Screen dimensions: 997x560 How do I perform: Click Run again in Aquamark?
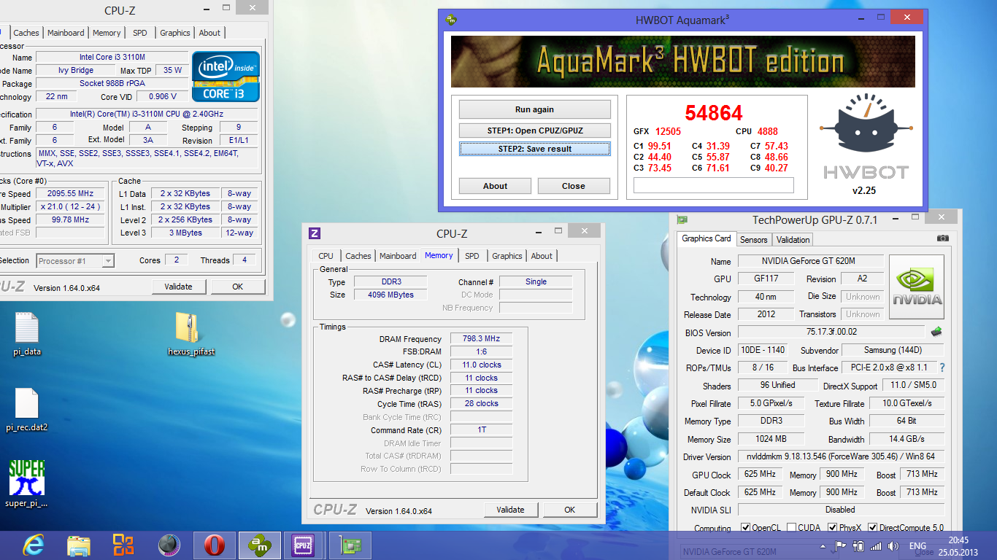pos(534,109)
